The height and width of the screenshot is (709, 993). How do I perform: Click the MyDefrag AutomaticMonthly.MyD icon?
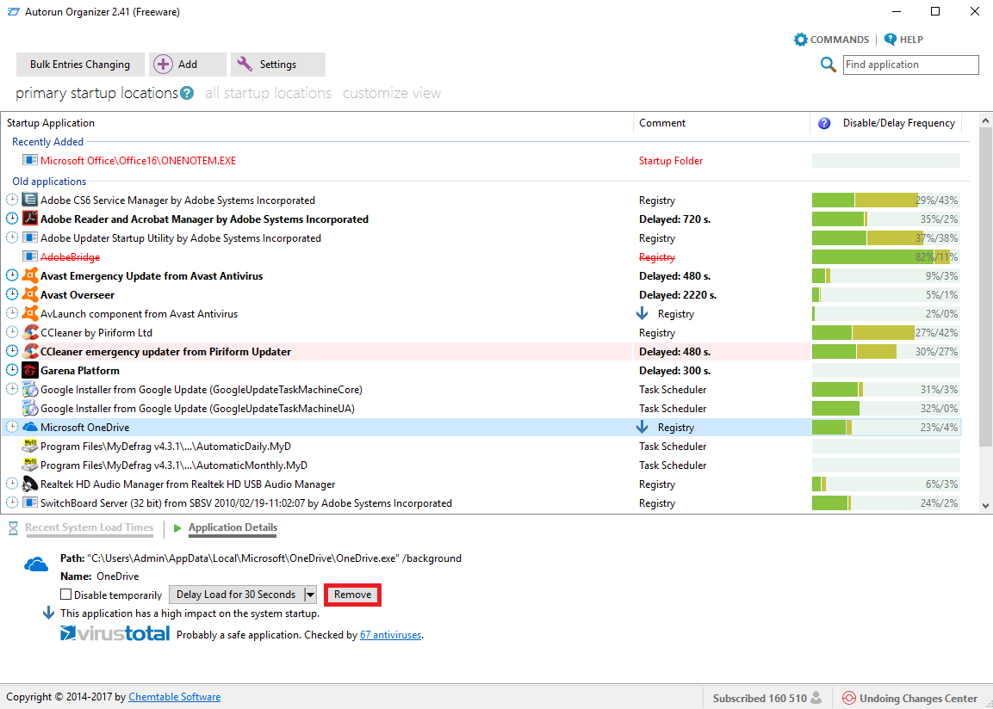[x=30, y=465]
